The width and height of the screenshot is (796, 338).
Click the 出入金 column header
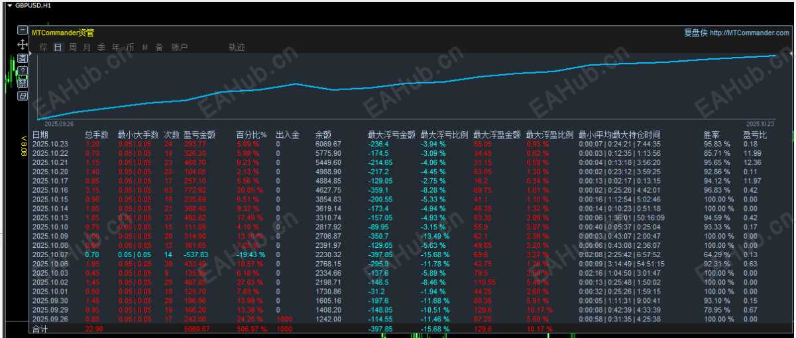288,135
